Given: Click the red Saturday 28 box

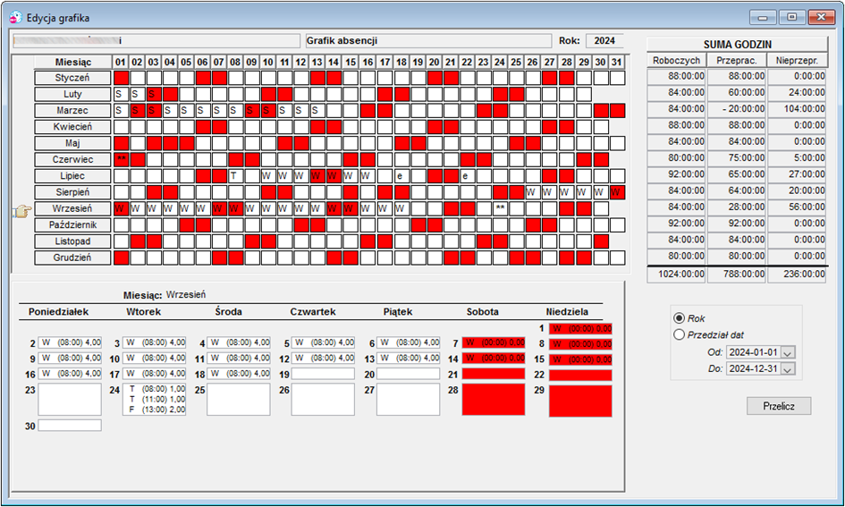Looking at the screenshot, I should tap(493, 399).
